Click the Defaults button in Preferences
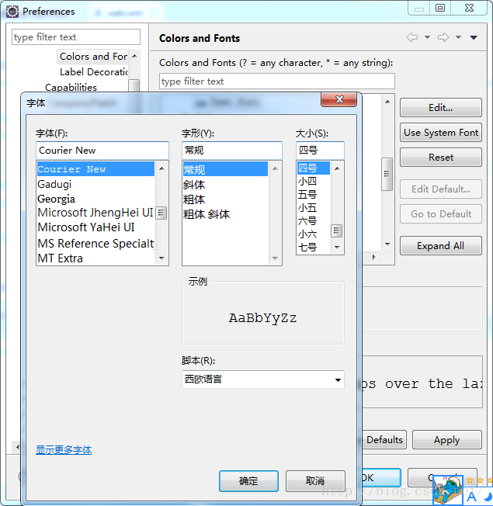The width and height of the screenshot is (493, 506). coord(384,439)
